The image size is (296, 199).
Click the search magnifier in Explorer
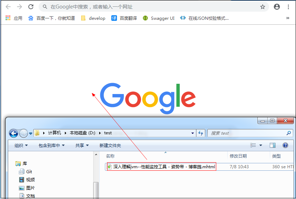point(289,133)
